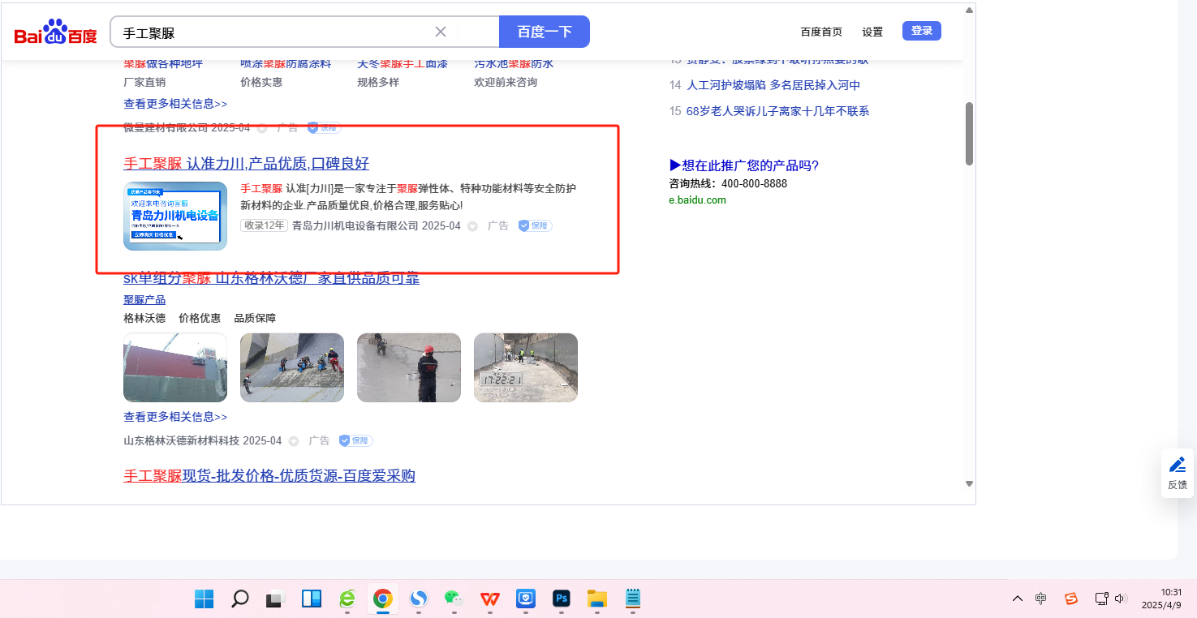The height and width of the screenshot is (618, 1197).
Task: Toggle the 中 input method language indicator
Action: pyautogui.click(x=1041, y=599)
